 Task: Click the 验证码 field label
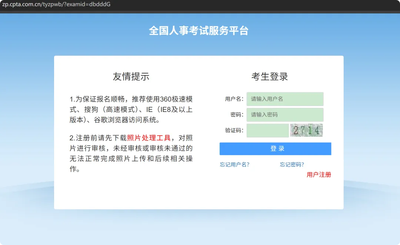click(x=233, y=130)
